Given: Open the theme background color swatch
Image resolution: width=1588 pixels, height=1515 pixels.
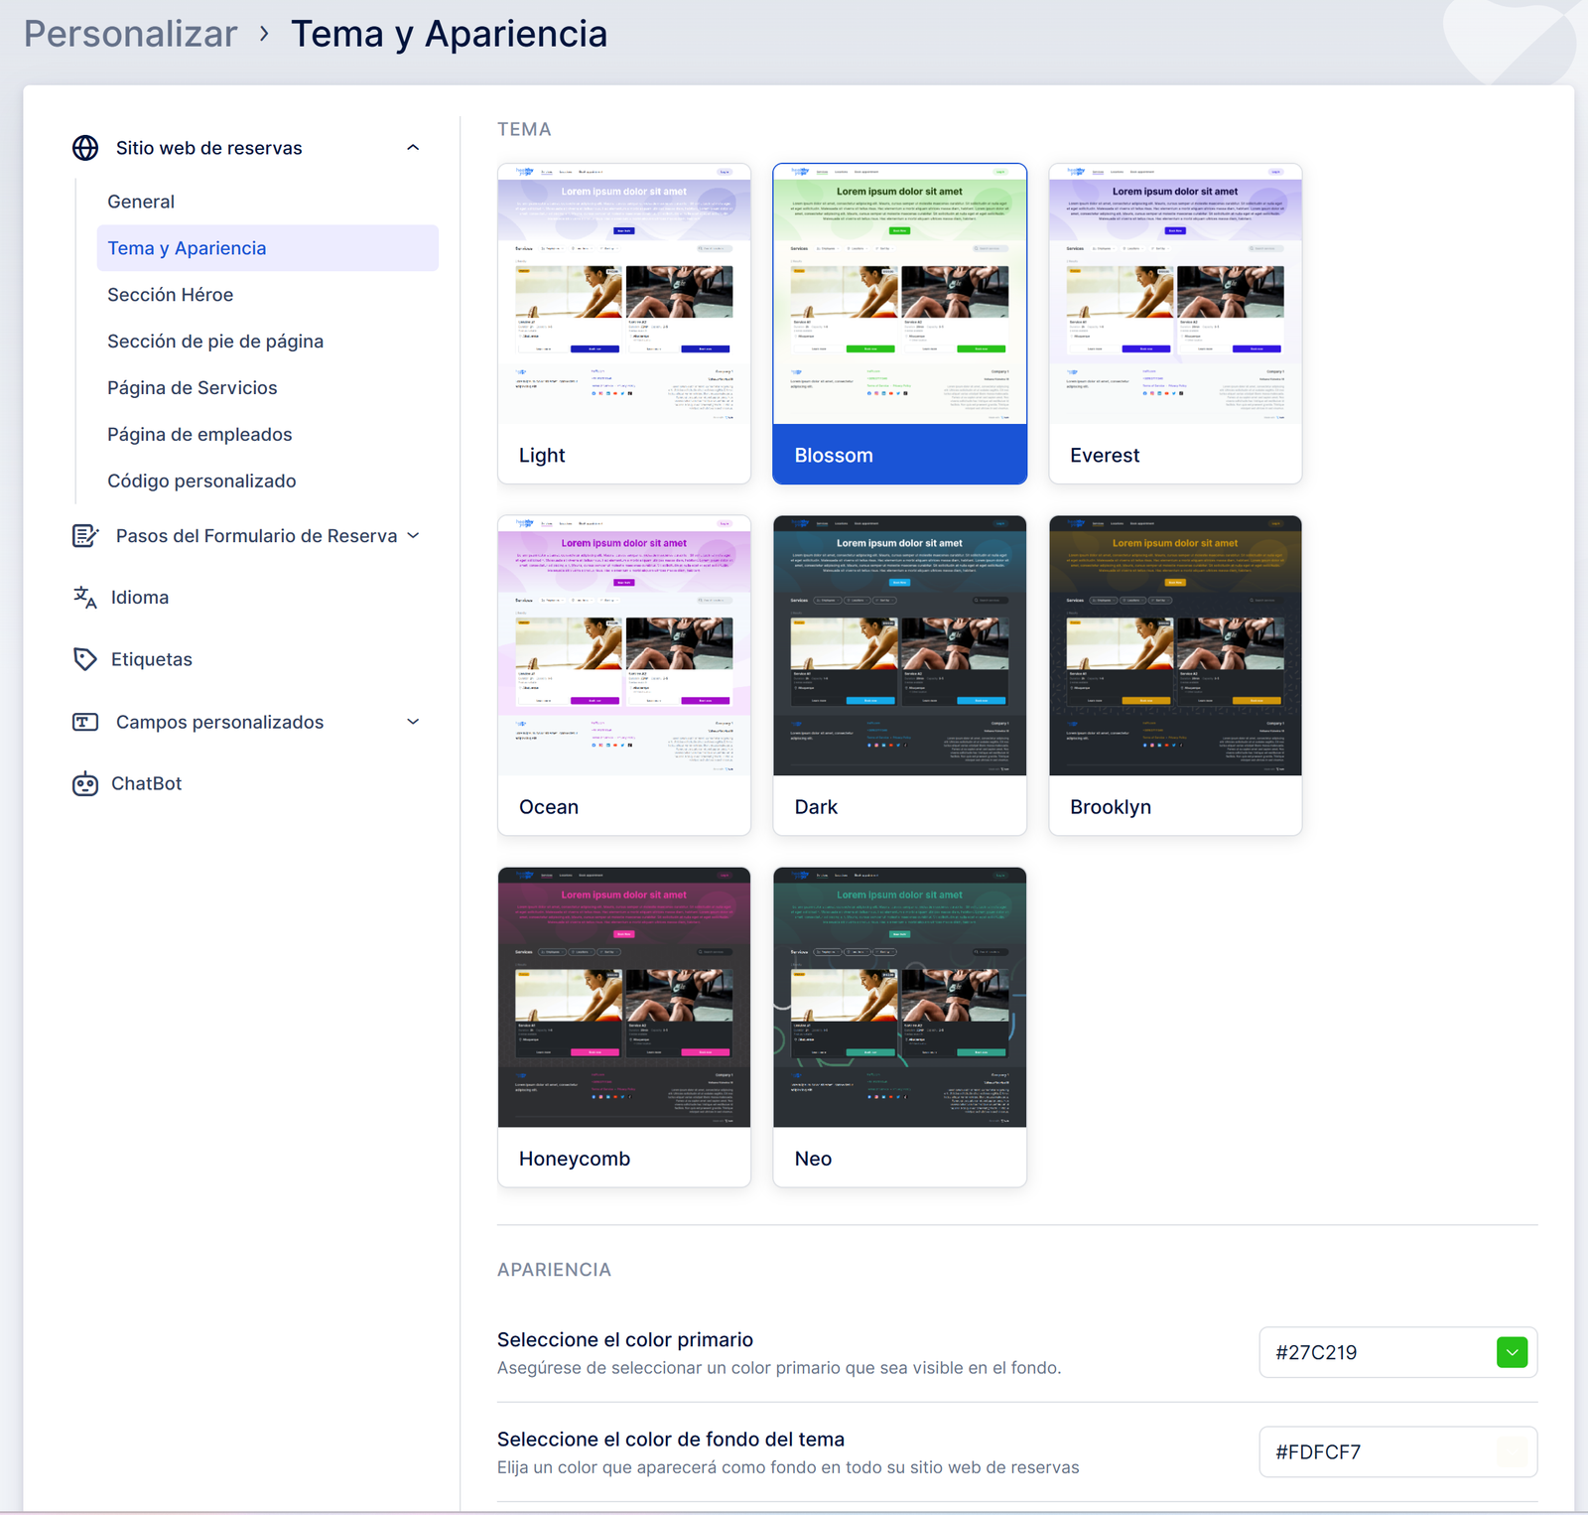Looking at the screenshot, I should [1512, 1451].
